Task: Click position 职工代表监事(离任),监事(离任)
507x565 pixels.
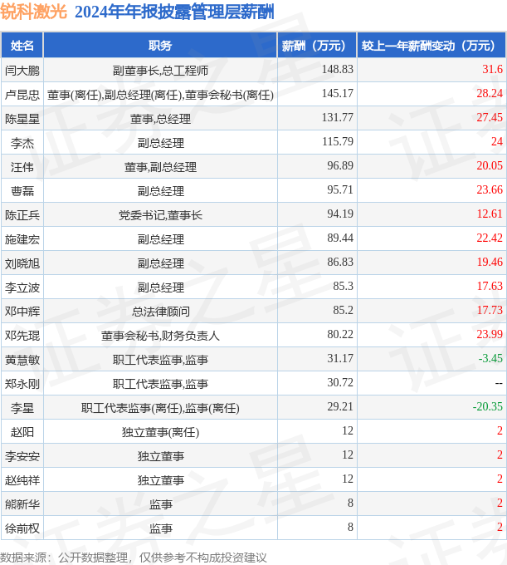Action: (x=160, y=408)
